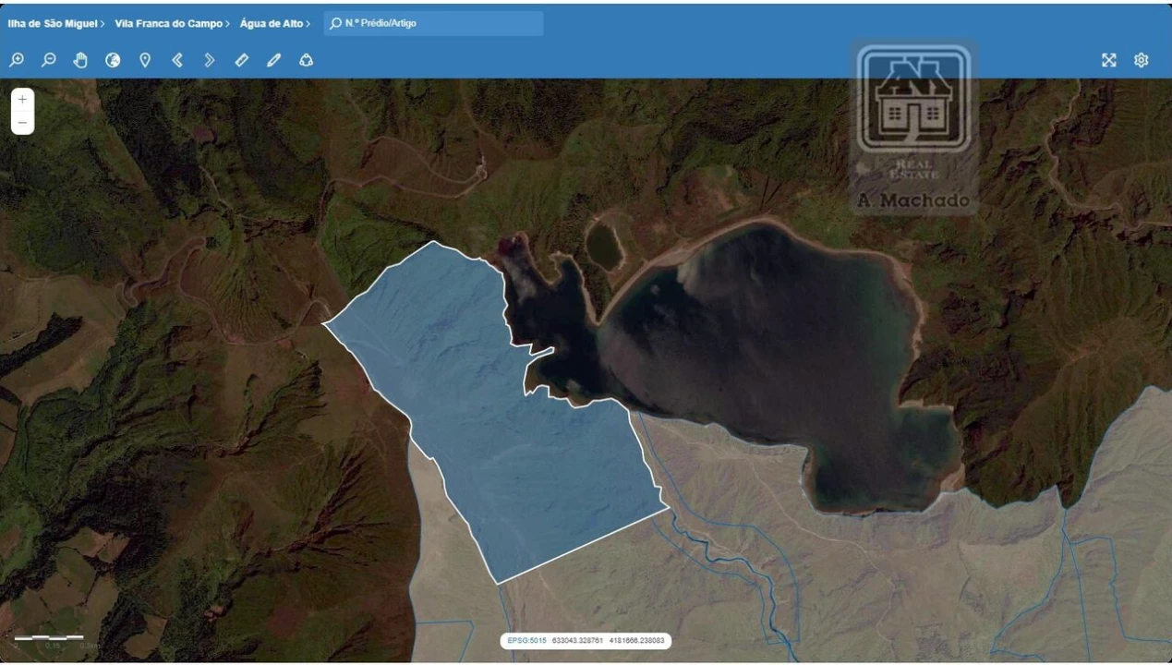The width and height of the screenshot is (1172, 665).
Task: Select the pencil drawing tool
Action: tap(272, 59)
